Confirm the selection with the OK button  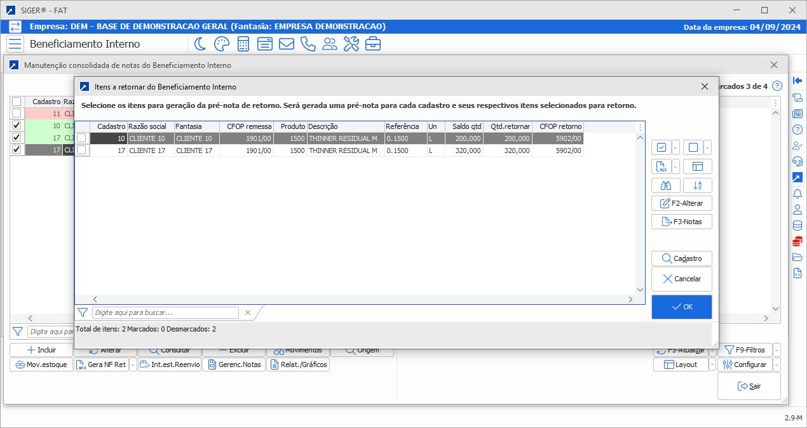point(681,307)
